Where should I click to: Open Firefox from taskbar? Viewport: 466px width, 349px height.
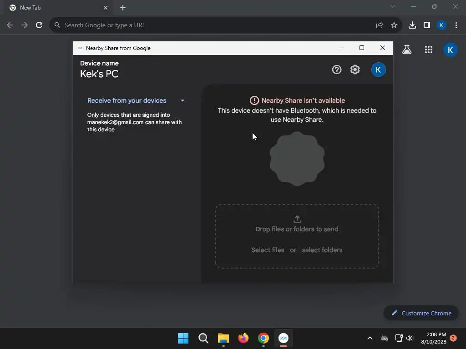pyautogui.click(x=243, y=338)
